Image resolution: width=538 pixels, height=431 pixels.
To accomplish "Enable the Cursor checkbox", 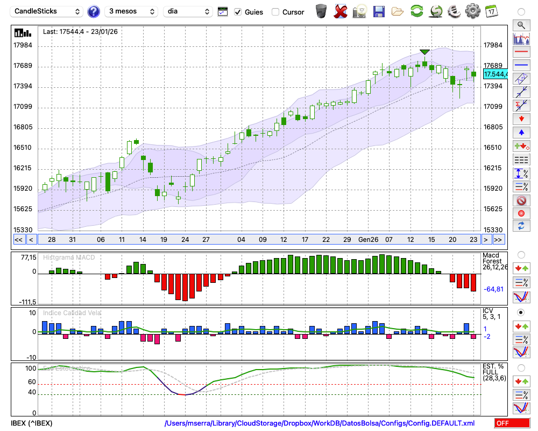I will tap(275, 12).
